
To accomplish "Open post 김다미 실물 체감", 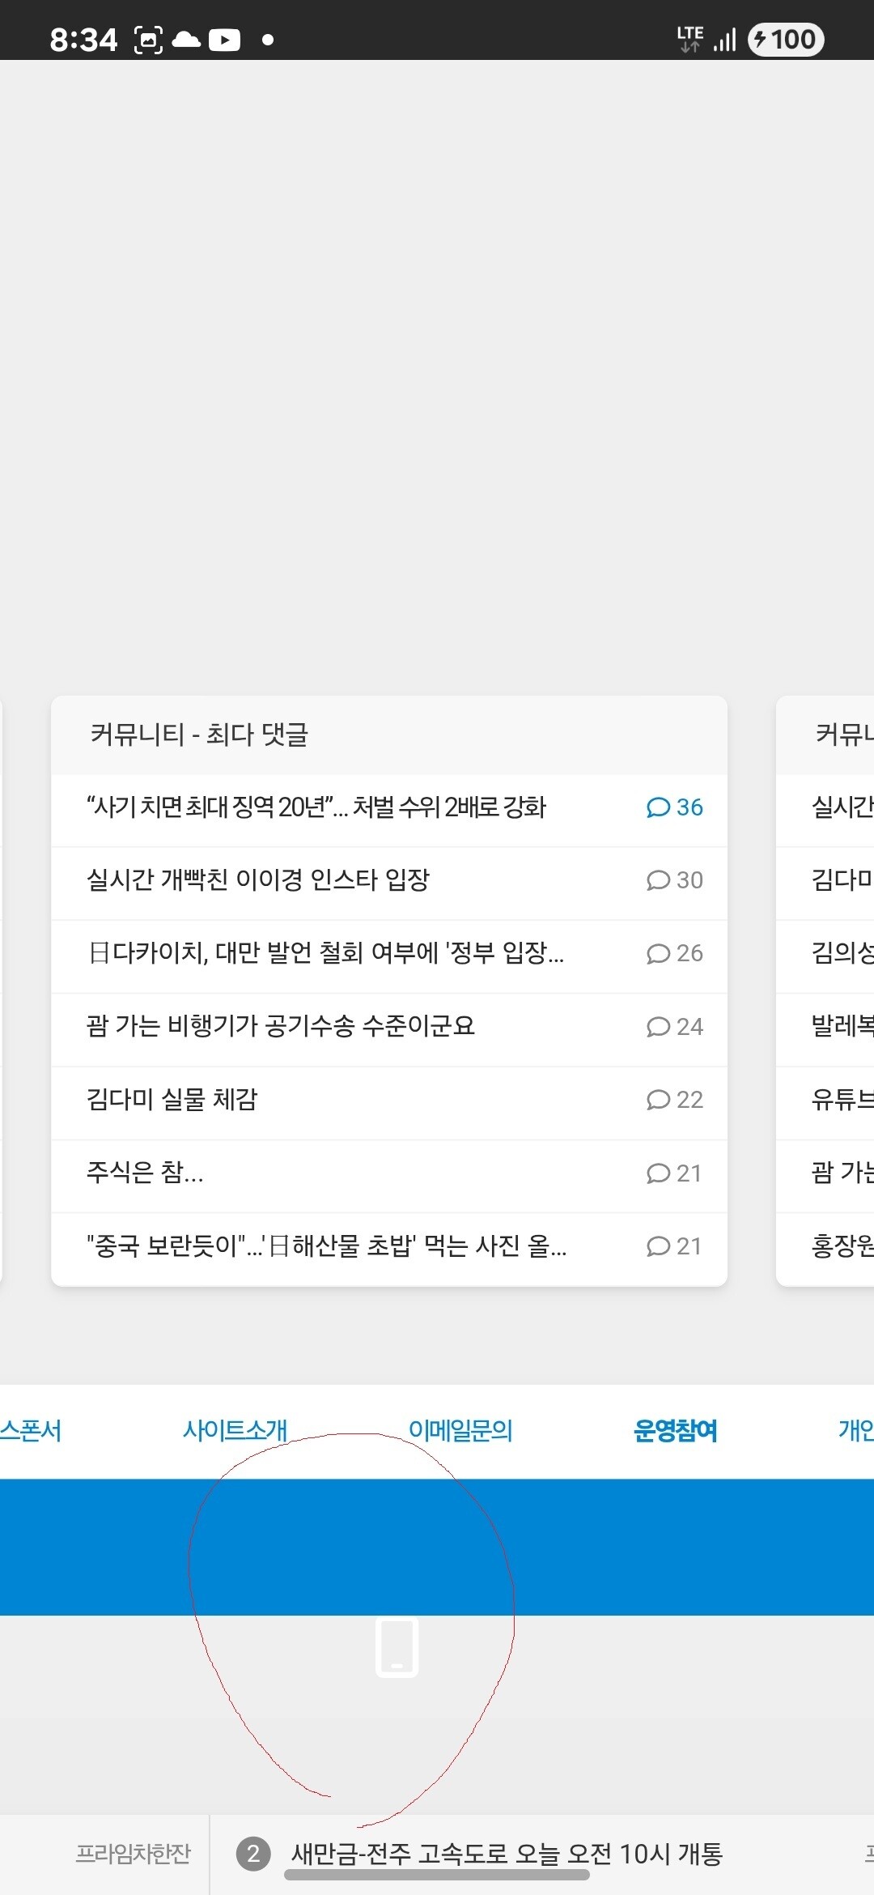I will click(x=172, y=1100).
